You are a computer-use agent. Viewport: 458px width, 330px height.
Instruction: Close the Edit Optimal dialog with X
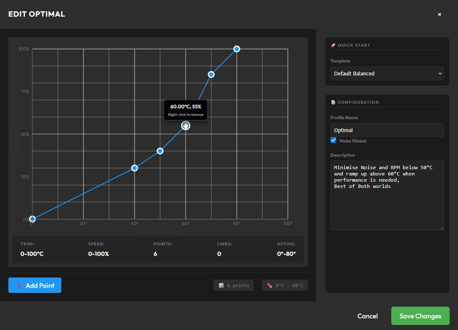click(439, 14)
